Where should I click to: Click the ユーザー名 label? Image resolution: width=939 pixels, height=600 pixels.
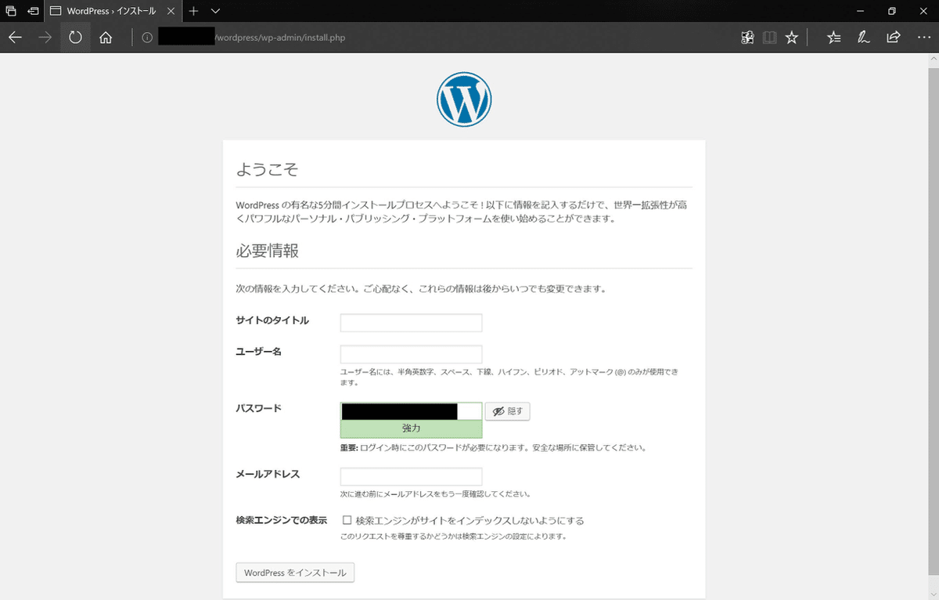tap(259, 352)
